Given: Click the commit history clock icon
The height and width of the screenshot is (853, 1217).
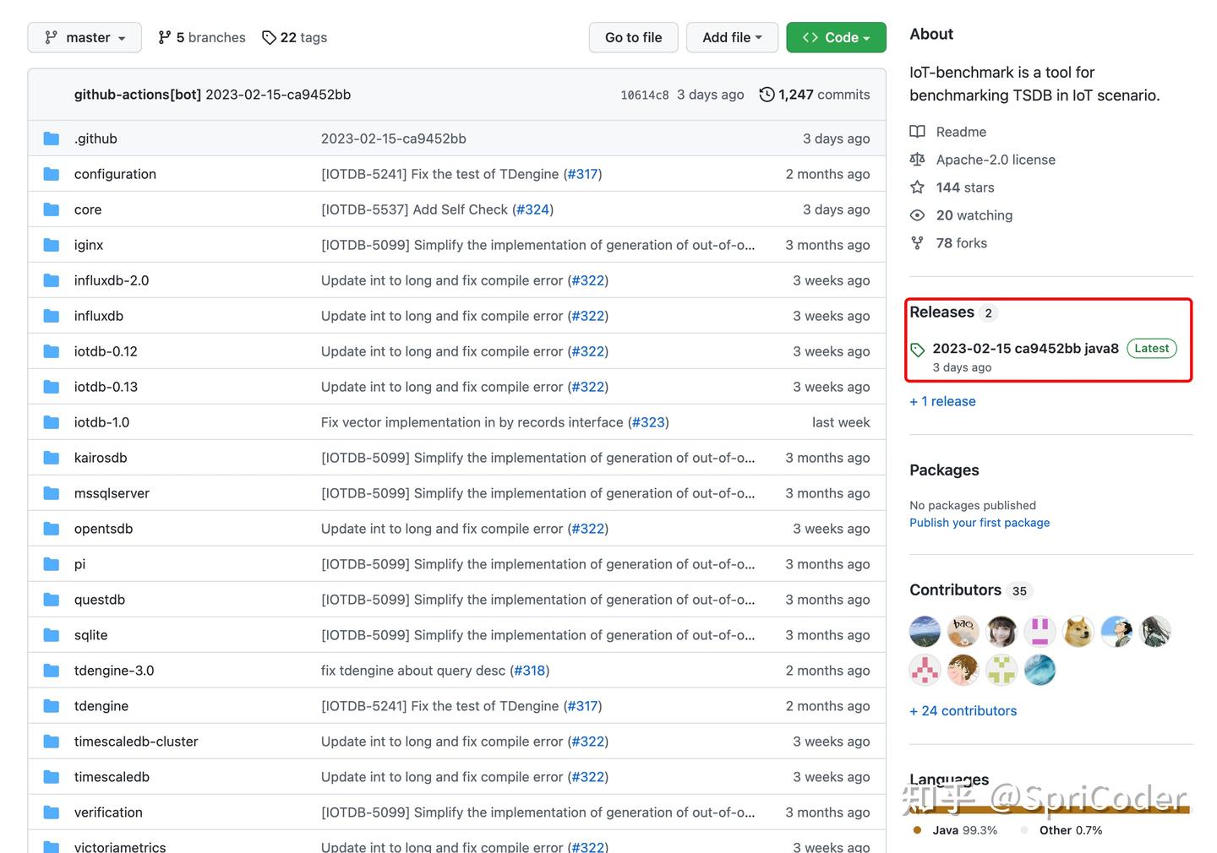Looking at the screenshot, I should (x=767, y=95).
